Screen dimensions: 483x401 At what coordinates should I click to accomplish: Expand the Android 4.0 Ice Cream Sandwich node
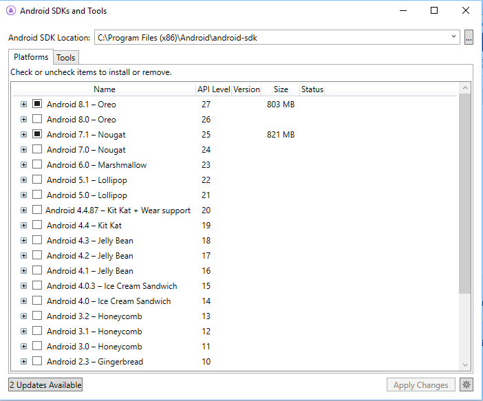(23, 301)
